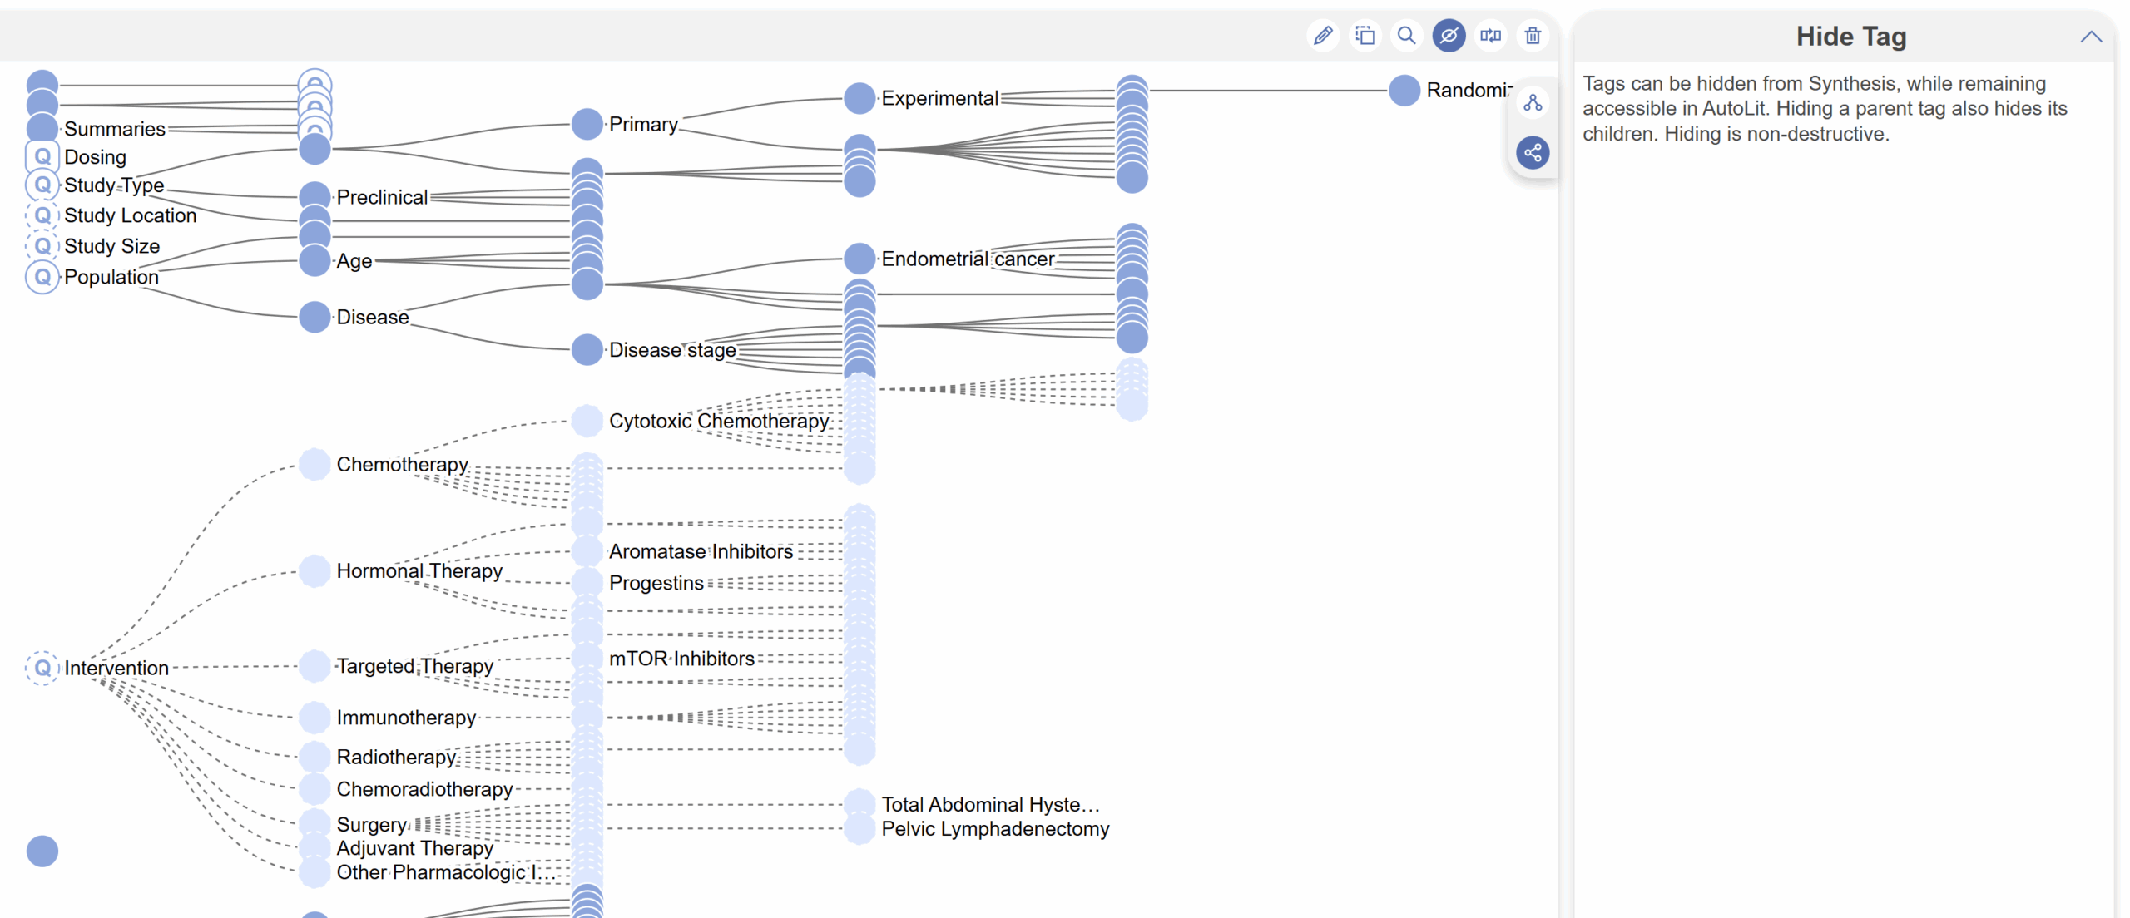2130x918 pixels.
Task: Expand the Disease tag node
Action: click(315, 317)
